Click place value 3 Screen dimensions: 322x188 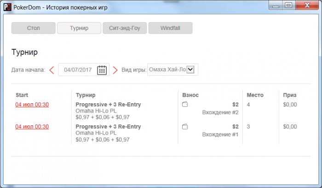point(248,127)
